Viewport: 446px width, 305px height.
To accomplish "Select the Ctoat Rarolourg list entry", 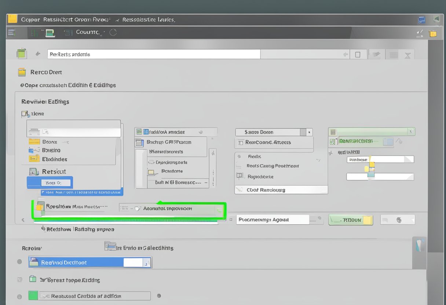I will pyautogui.click(x=281, y=190).
